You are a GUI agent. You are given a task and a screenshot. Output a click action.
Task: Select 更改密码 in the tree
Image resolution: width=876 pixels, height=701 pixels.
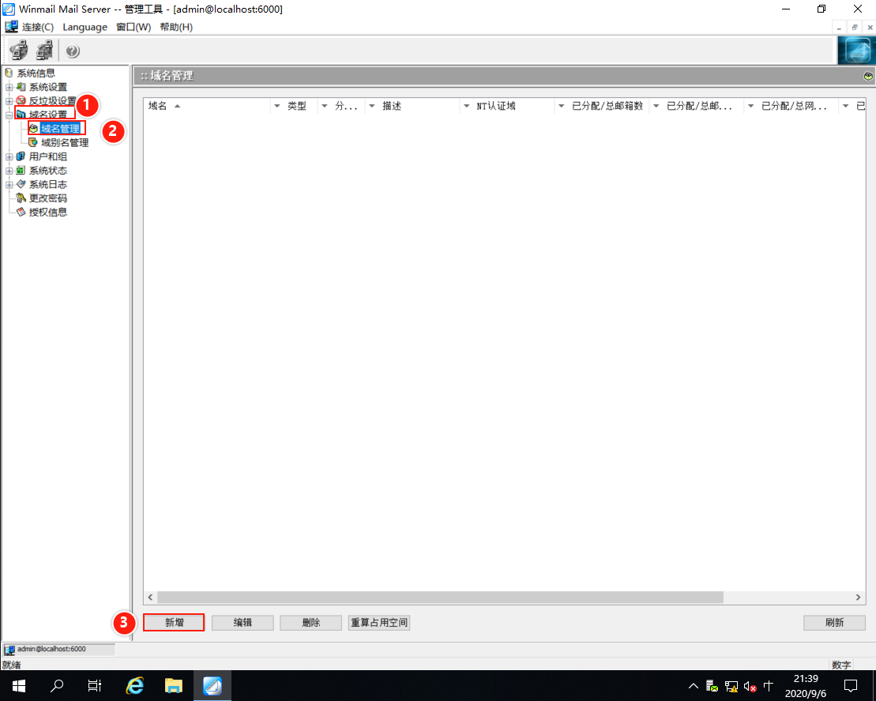(x=48, y=198)
